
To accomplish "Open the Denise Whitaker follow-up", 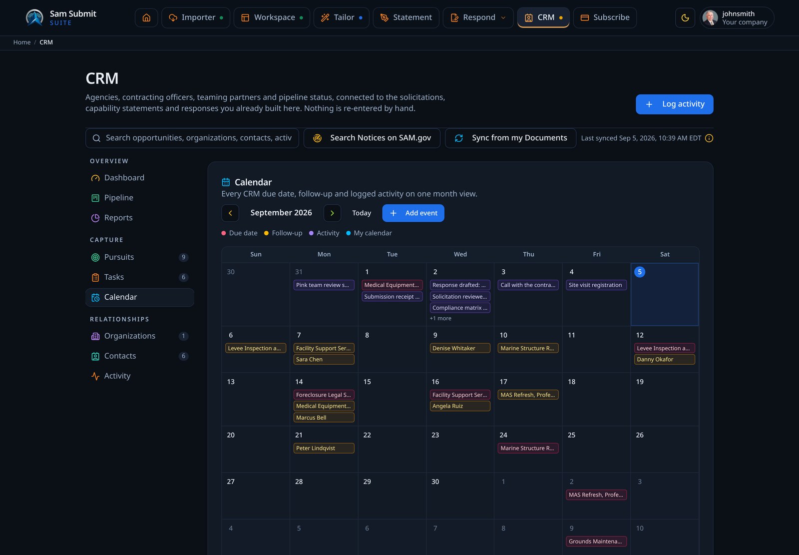I will (x=460, y=349).
